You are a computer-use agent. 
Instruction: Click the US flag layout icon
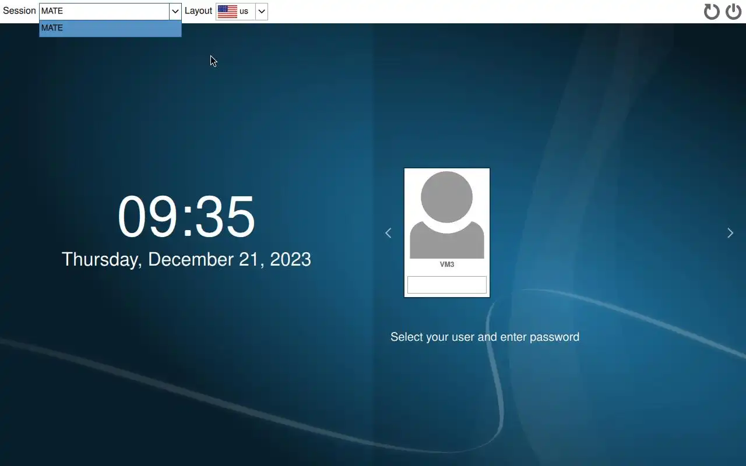point(227,12)
